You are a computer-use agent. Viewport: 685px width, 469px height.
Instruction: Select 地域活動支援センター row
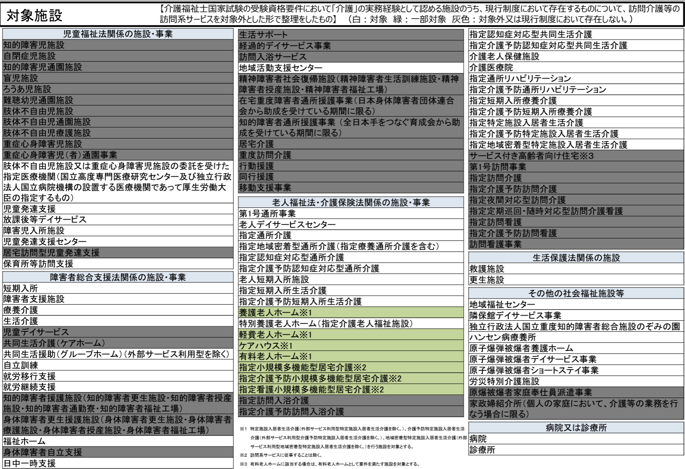click(x=351, y=68)
